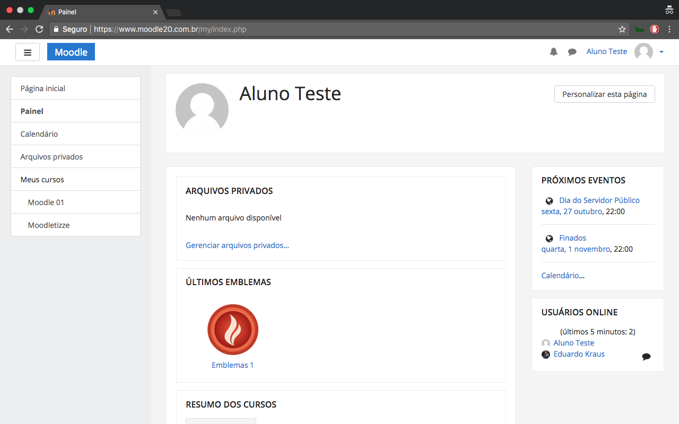Open the Finados event
Image resolution: width=679 pixels, height=424 pixels.
point(572,238)
